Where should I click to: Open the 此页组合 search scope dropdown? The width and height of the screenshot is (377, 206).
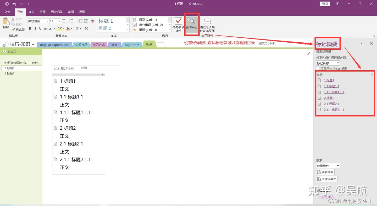(x=337, y=165)
